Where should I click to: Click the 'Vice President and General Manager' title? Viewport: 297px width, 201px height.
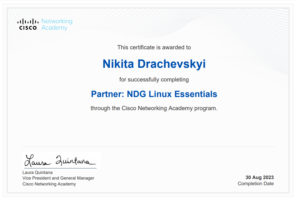(x=58, y=178)
